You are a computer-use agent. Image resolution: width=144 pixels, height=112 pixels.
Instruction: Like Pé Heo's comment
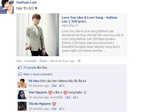(x=54, y=86)
